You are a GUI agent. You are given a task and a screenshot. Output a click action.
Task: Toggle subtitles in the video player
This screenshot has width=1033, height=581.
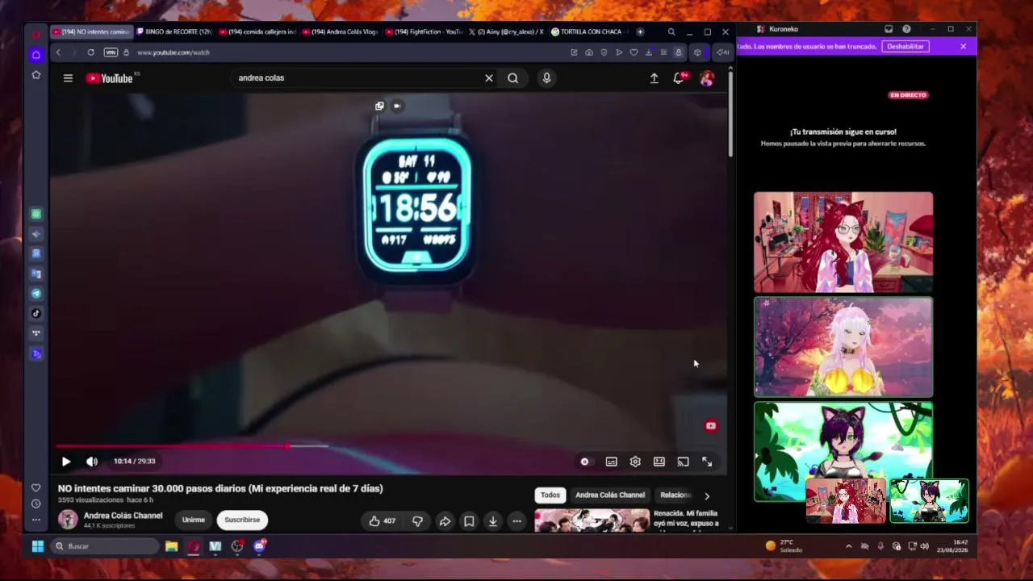coord(612,462)
